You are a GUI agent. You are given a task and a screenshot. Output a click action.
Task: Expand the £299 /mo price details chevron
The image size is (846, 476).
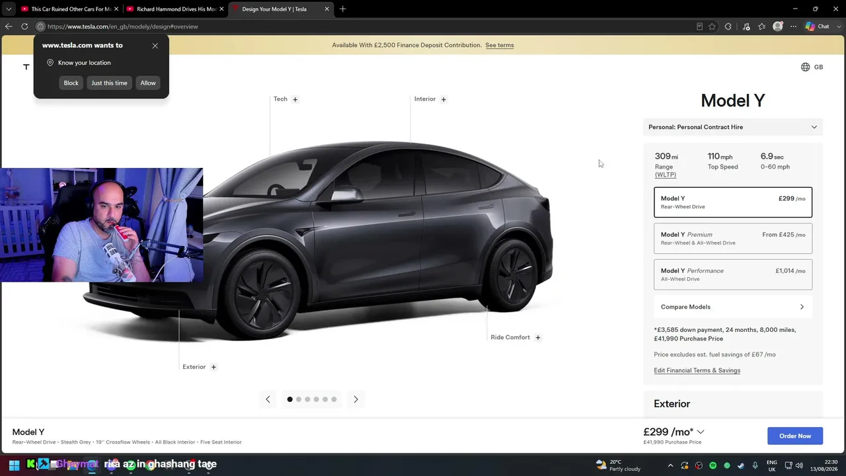pyautogui.click(x=701, y=432)
